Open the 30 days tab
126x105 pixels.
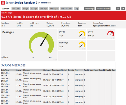point(34,9)
